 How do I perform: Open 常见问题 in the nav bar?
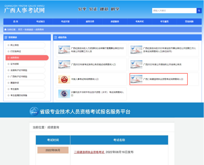(189, 22)
